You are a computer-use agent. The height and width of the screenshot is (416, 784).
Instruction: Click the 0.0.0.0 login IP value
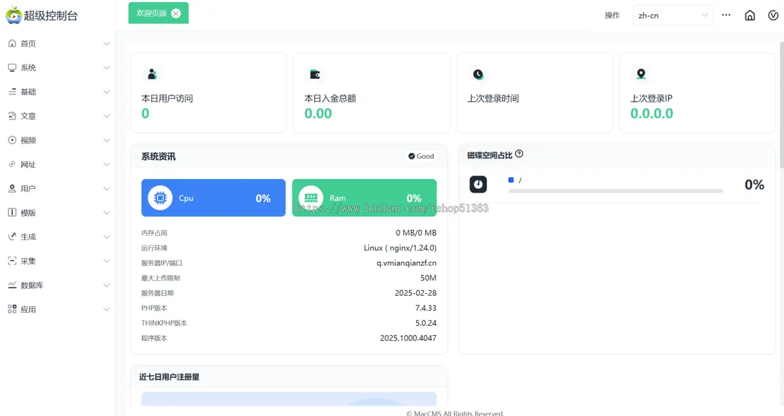(651, 114)
